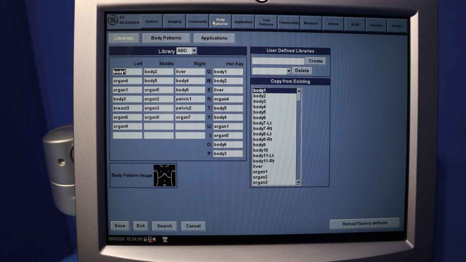Open the Measure tab
466x262 pixels.
pos(311,23)
